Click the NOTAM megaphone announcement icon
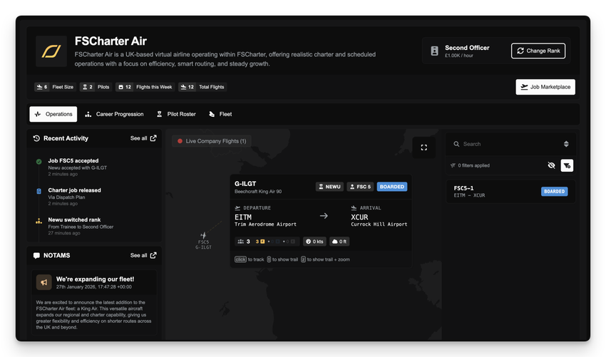 (44, 282)
